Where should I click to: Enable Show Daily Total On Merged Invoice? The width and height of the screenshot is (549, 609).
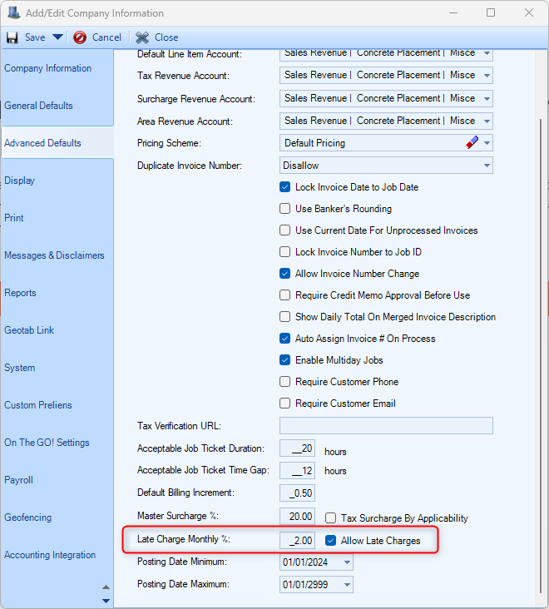(285, 316)
